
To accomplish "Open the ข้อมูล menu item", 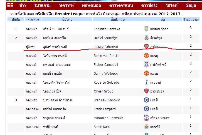I will 191,5.
